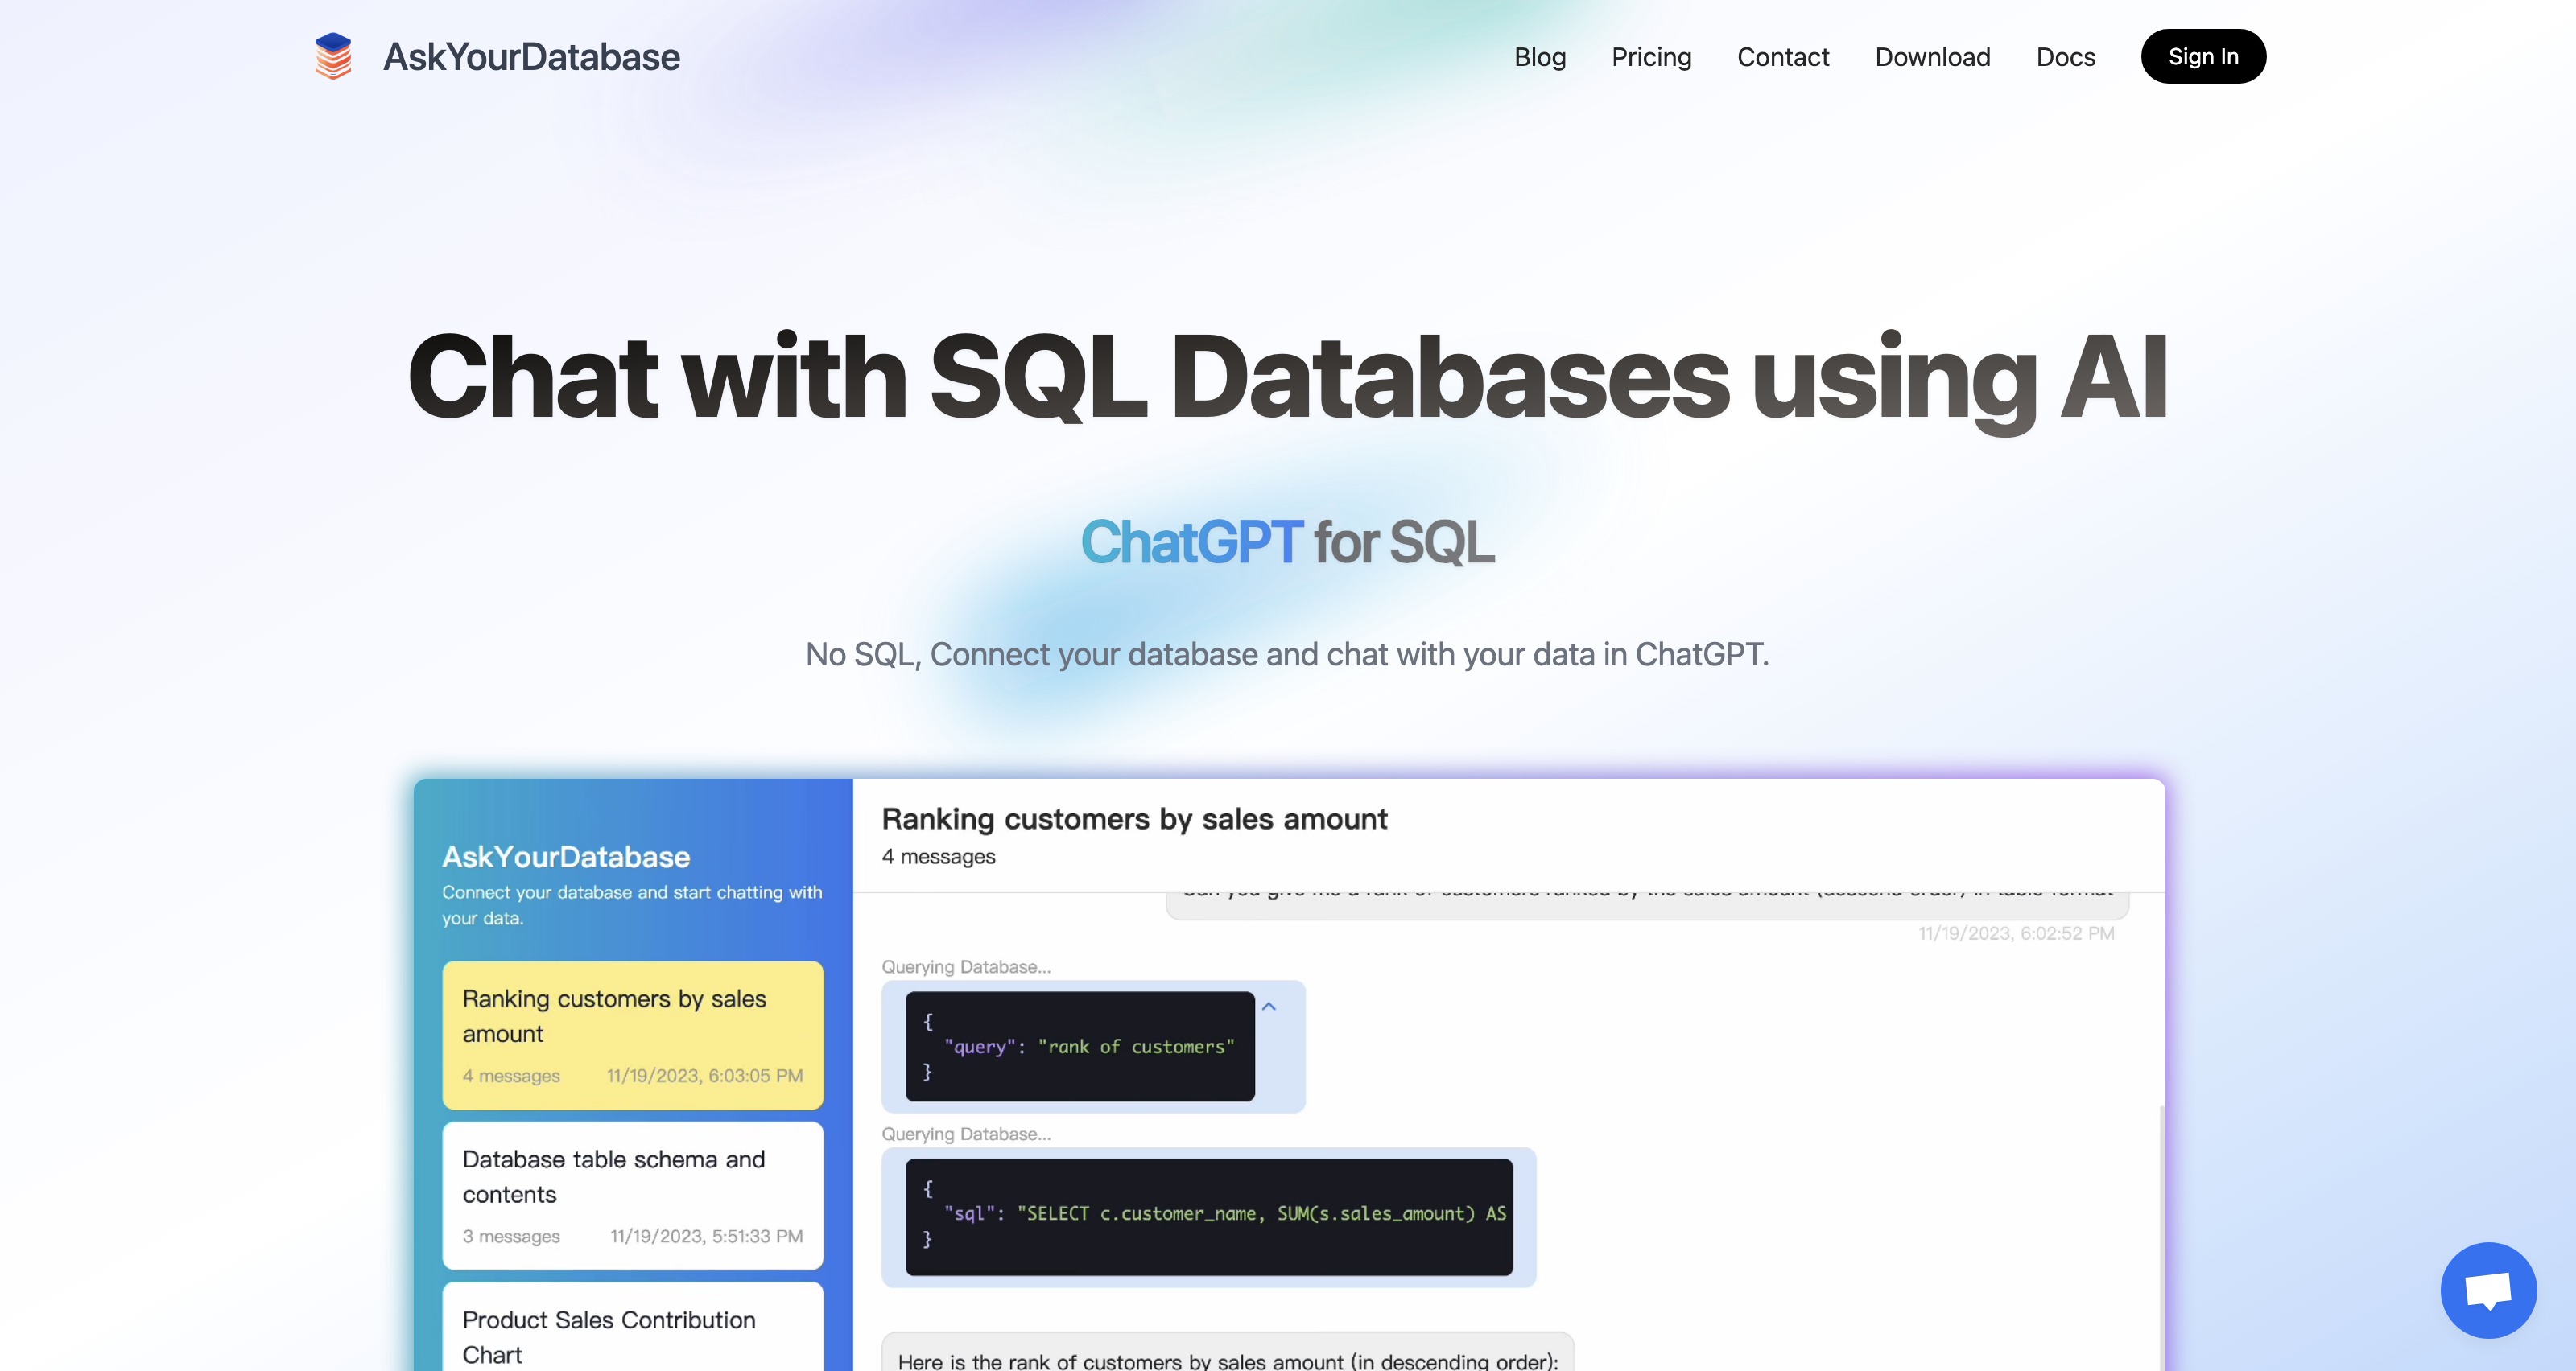
Task: Click the "Querying Database..." label above the SQL block
Action: [x=966, y=1134]
